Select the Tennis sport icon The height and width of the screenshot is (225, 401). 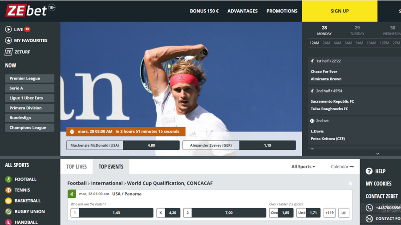click(x=8, y=190)
